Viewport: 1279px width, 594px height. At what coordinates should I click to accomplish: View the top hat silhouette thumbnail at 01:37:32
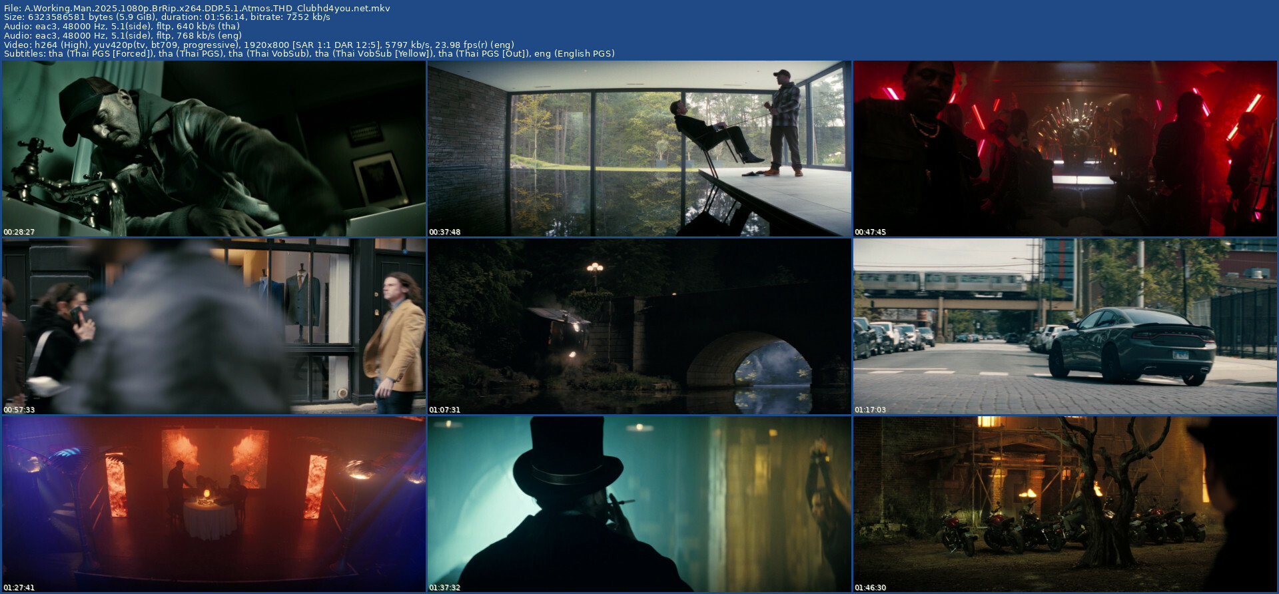(x=639, y=504)
